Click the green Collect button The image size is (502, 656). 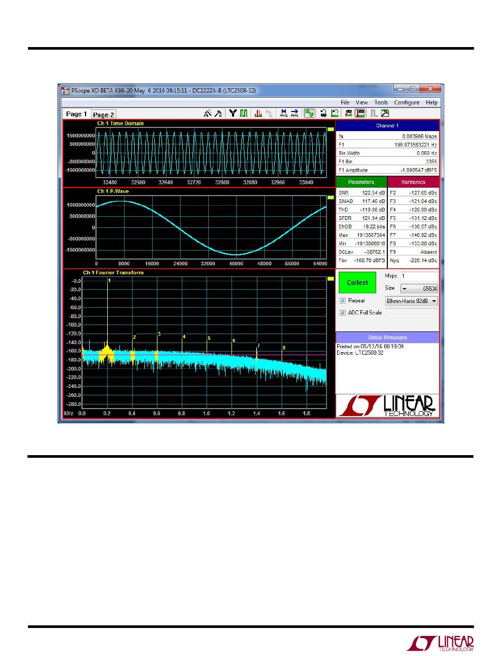357,283
